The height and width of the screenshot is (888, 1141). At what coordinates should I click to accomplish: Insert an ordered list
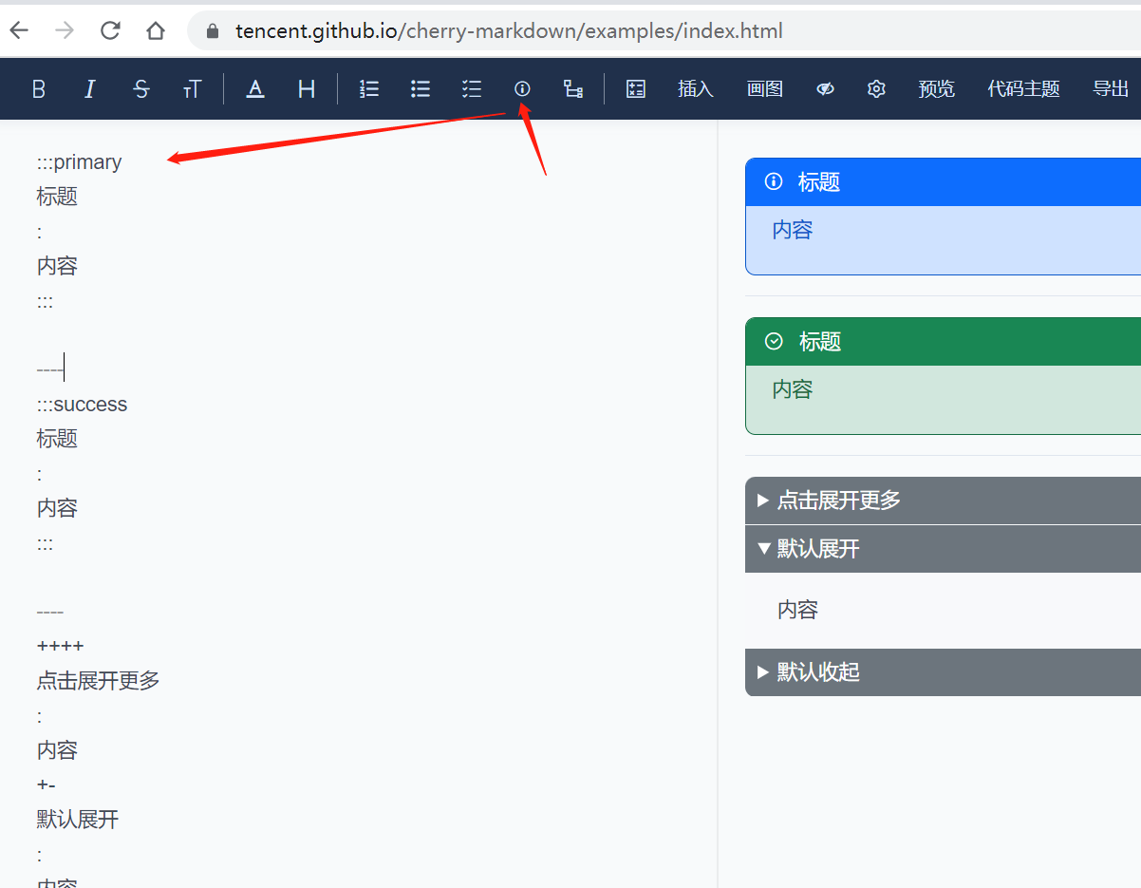coord(368,88)
